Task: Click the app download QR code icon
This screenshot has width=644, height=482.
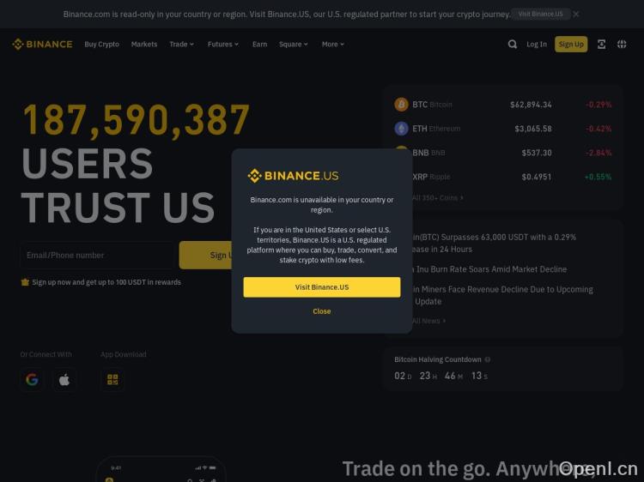Action: tap(112, 379)
